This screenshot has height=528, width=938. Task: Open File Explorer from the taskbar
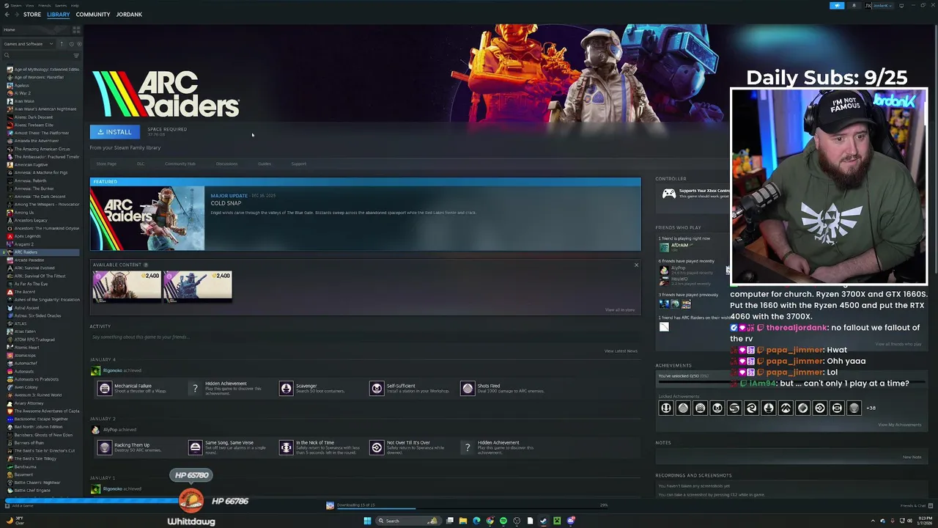pos(463,521)
